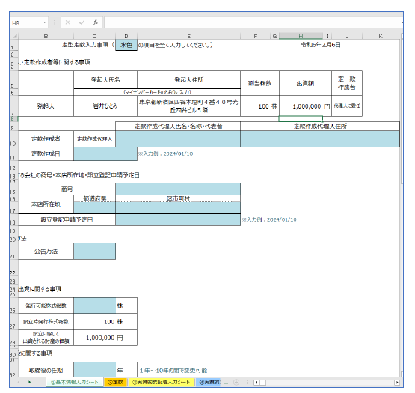Select the 割当株数 value 100 株 in row 7
415x393 pixels.
point(259,106)
